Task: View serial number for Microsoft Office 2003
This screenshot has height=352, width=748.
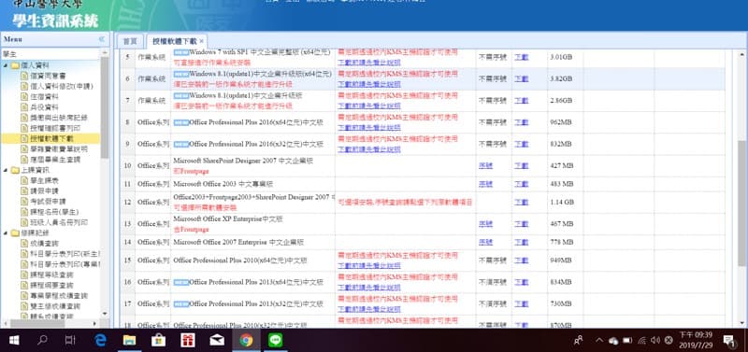Action: click(x=485, y=184)
